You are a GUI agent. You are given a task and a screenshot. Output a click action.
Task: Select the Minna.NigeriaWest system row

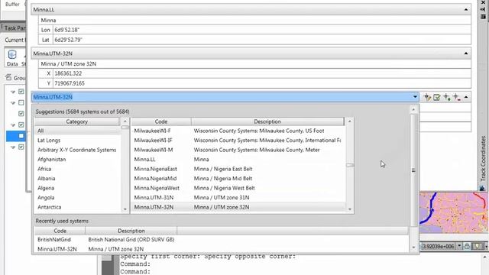point(238,188)
